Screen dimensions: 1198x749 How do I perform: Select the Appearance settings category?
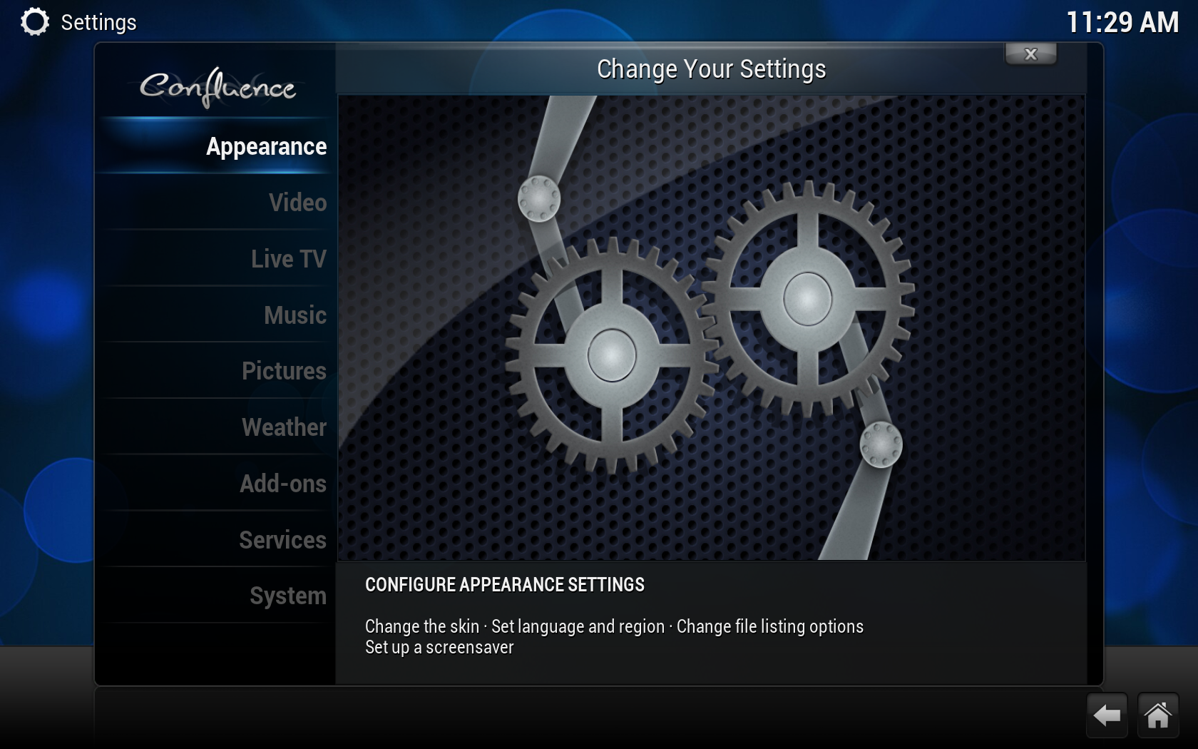tap(265, 146)
